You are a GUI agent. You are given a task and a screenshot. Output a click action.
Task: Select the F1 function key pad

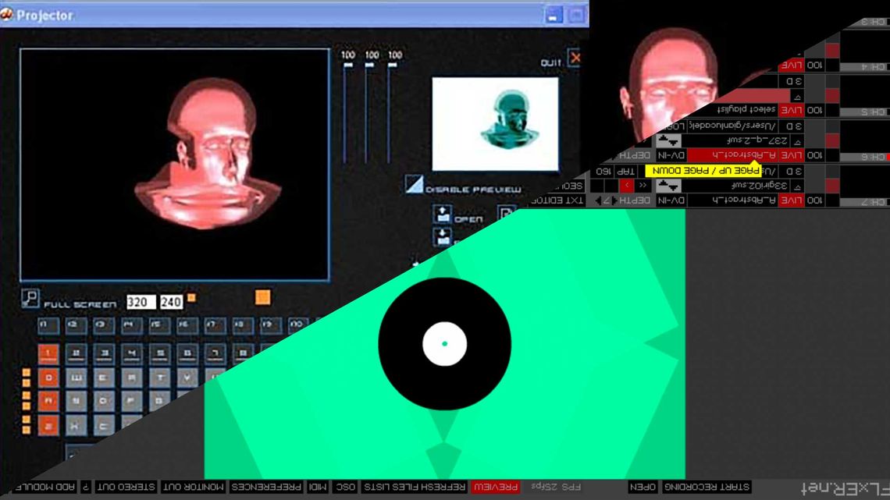48,324
